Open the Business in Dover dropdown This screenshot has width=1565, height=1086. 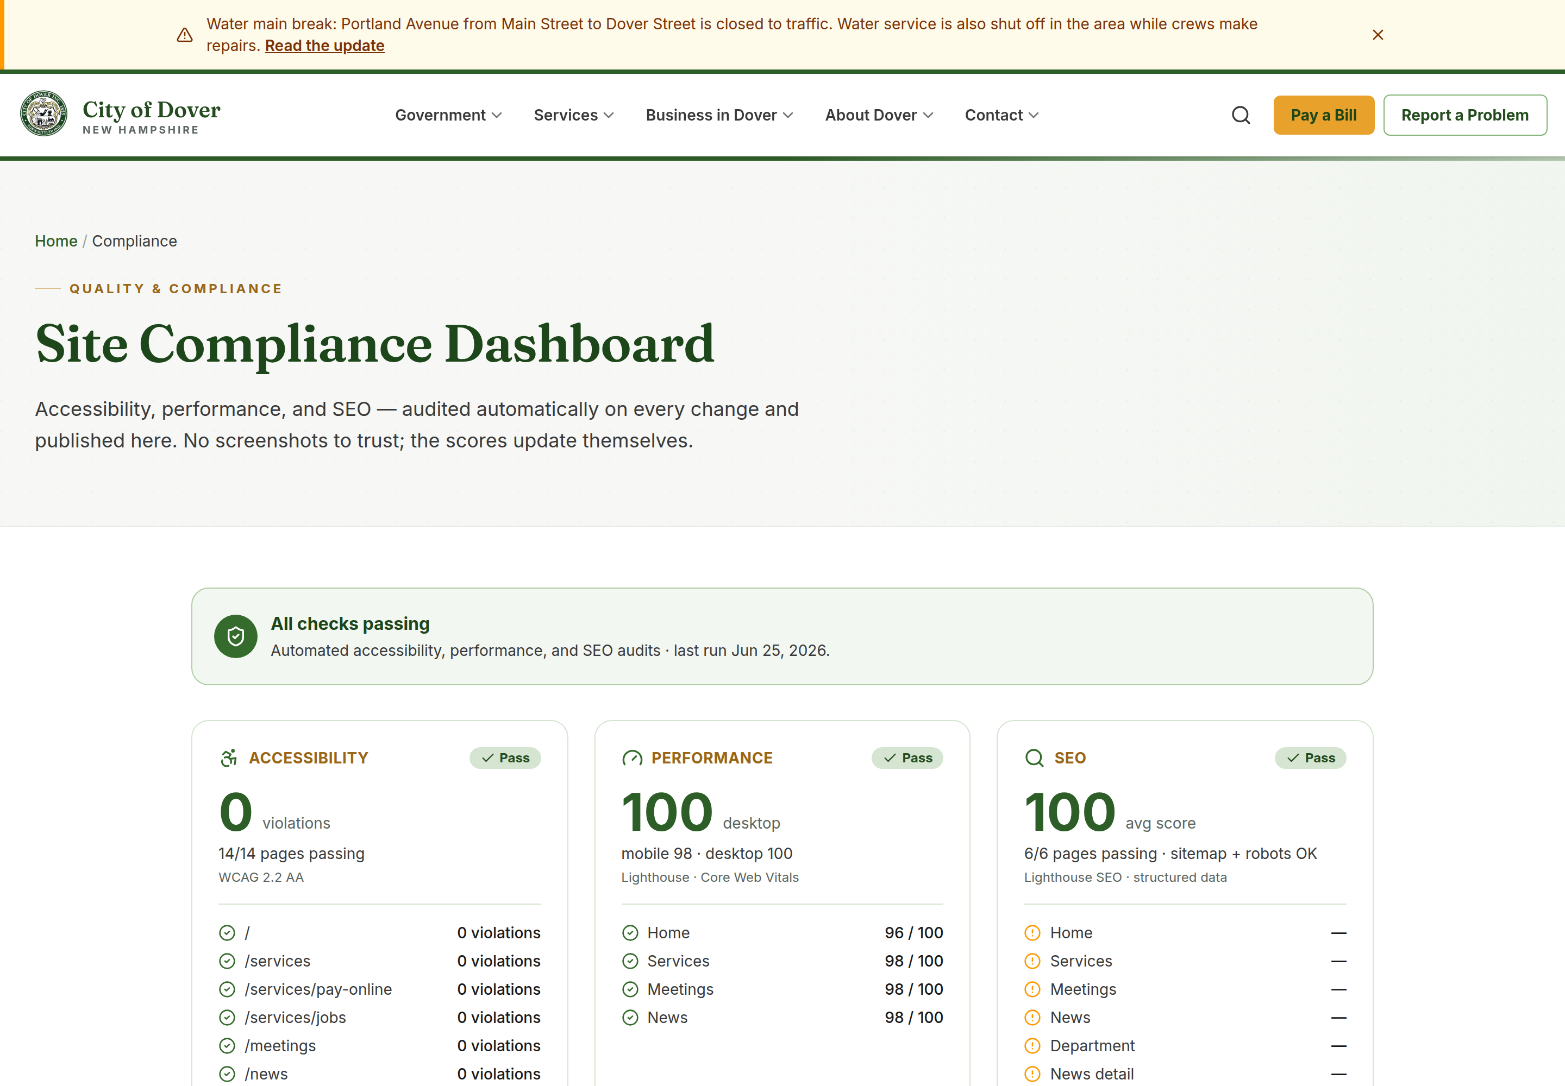coord(720,115)
